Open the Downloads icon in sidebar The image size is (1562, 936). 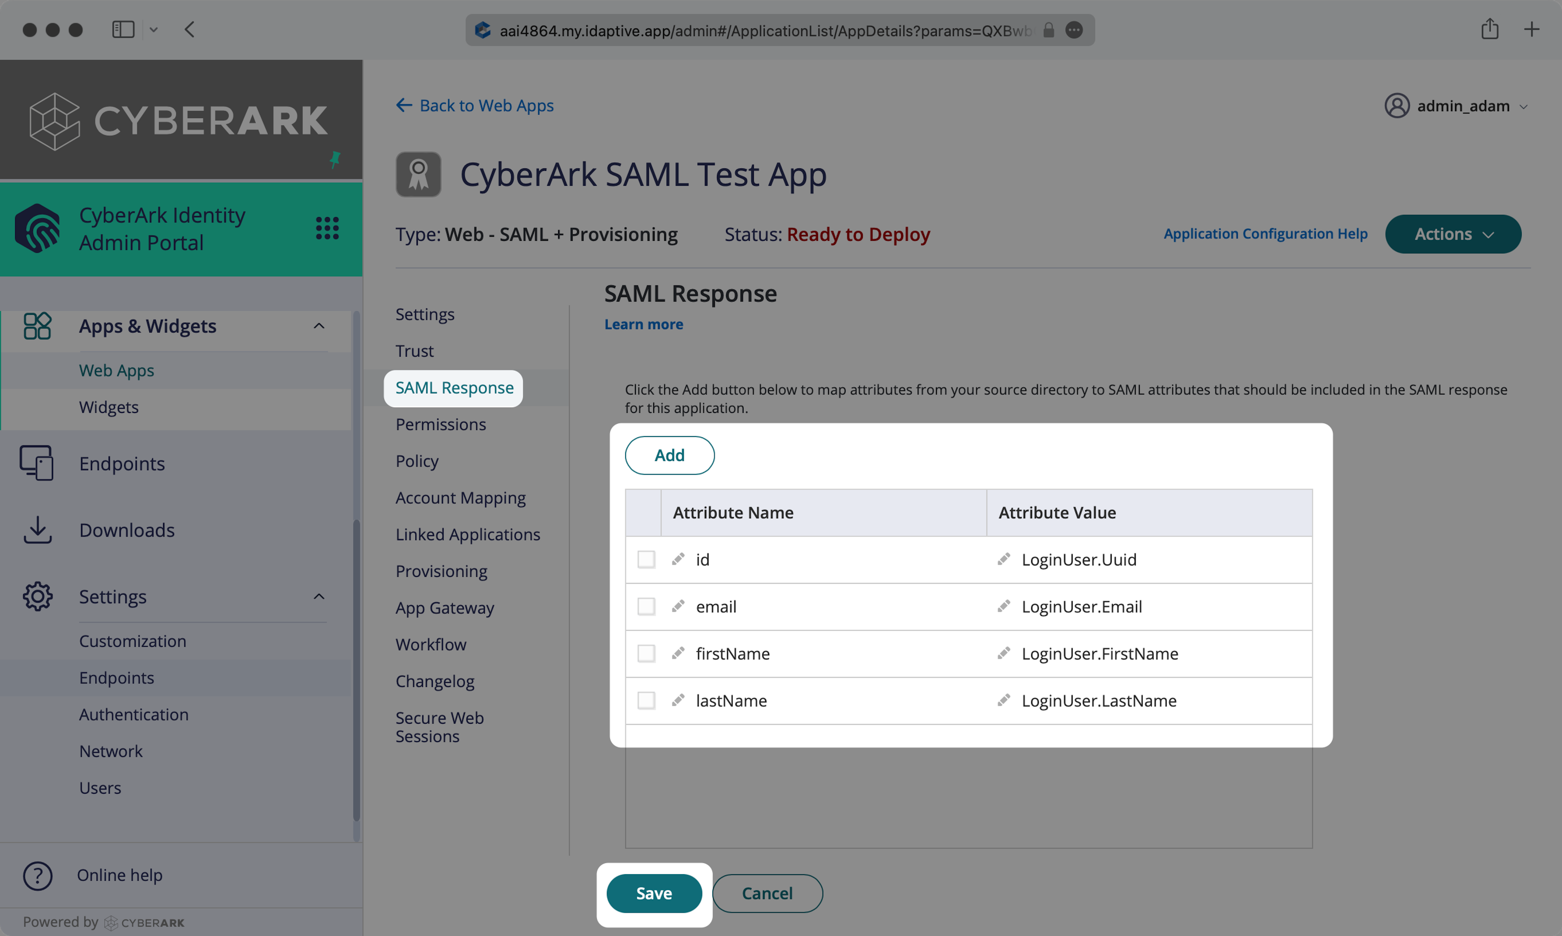37,530
